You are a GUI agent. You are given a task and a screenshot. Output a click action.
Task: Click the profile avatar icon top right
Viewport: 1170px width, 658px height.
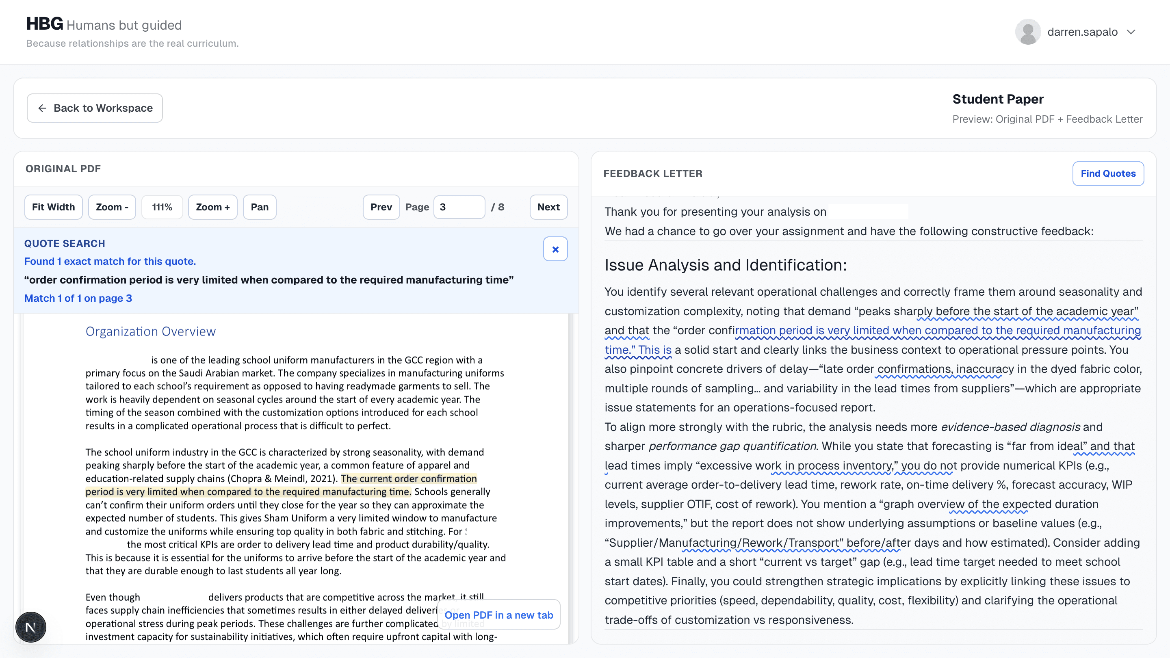click(1027, 31)
